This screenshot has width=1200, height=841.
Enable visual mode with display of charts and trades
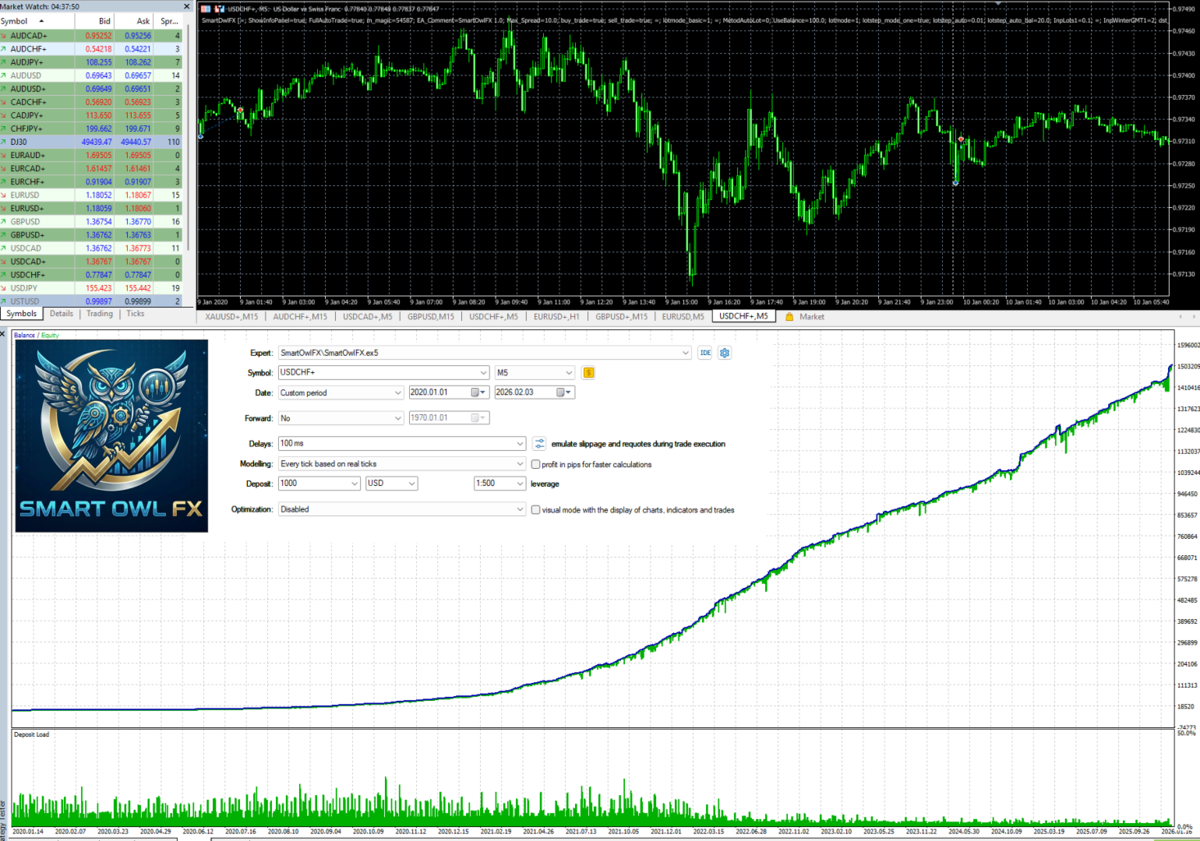[x=535, y=509]
